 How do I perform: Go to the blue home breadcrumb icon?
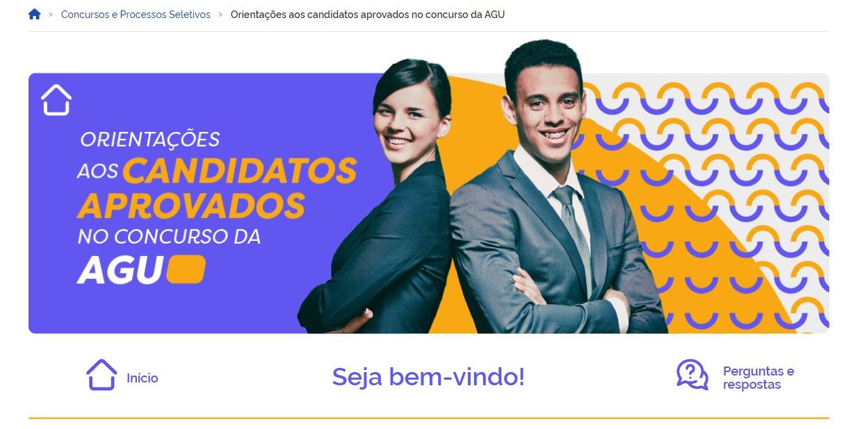tap(35, 14)
